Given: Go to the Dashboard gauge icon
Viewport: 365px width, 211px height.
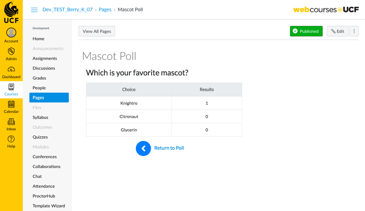Looking at the screenshot, I should click(x=11, y=69).
